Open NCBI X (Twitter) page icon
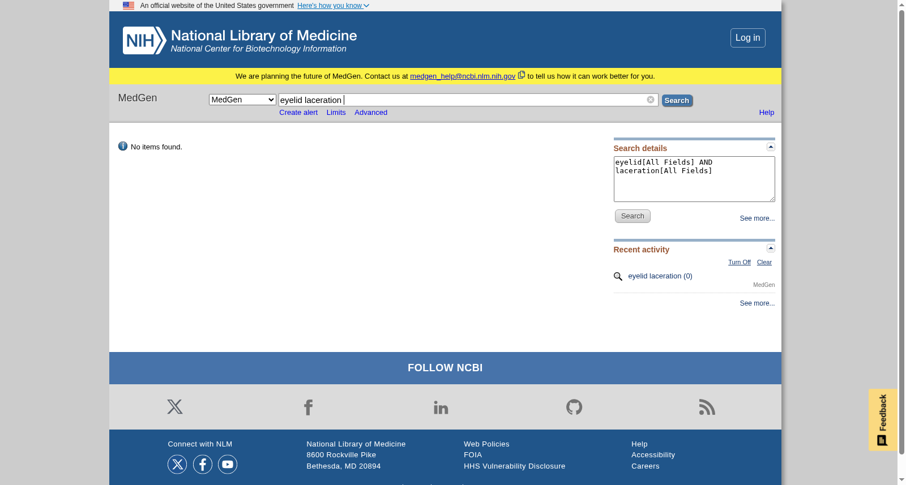The image size is (906, 485). pos(175,407)
